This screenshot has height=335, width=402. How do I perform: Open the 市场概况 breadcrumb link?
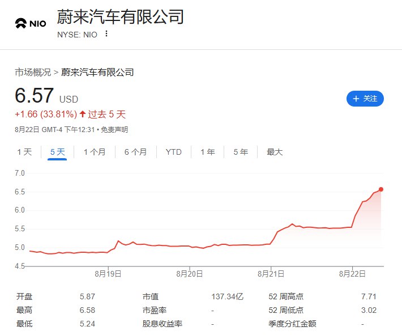(32, 72)
